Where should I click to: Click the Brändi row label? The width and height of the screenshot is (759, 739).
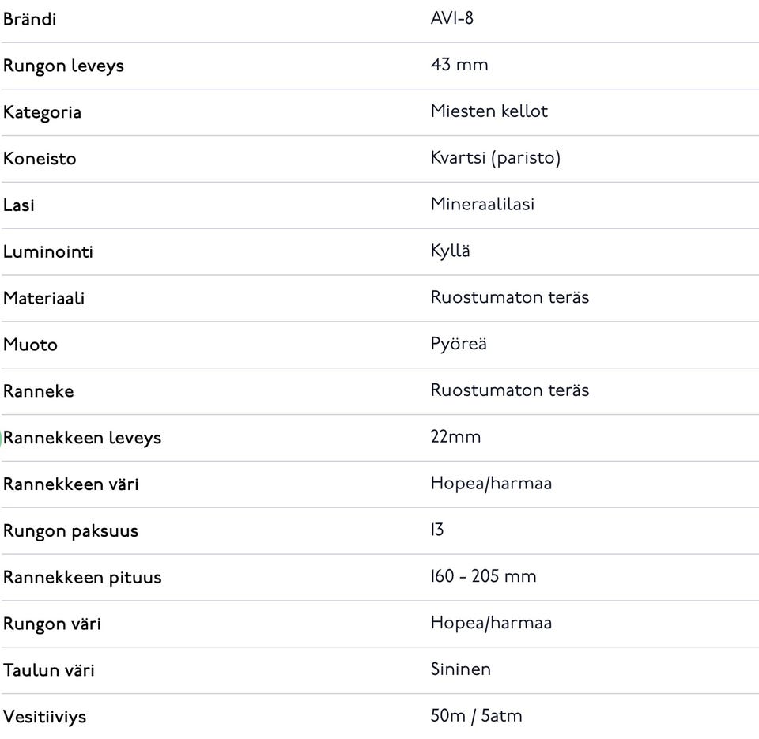[x=29, y=20]
